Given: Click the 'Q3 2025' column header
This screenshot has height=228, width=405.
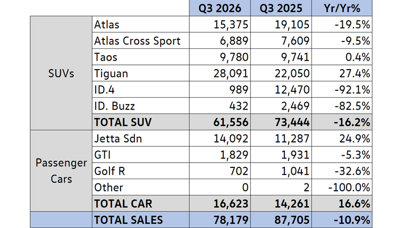Looking at the screenshot, I should 281,8.
